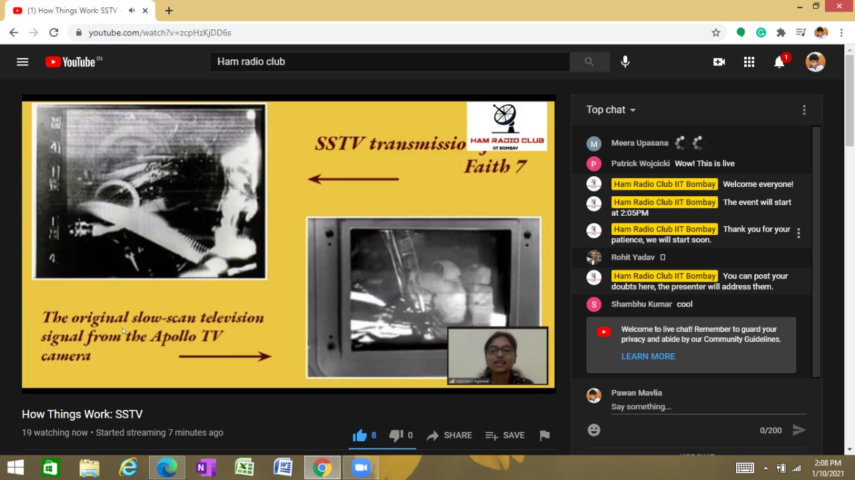Viewport: 855px width, 480px height.
Task: Open the Chrome extensions puzzle icon
Action: [781, 32]
